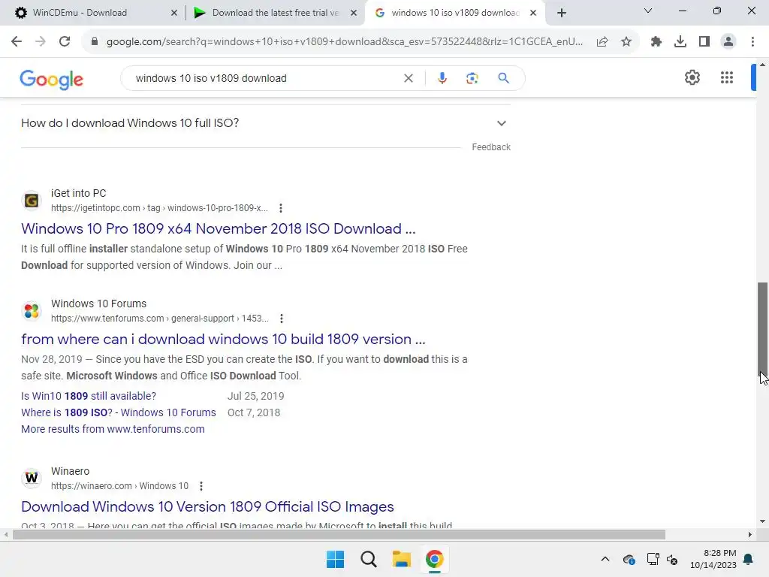View site information lock icon
The width and height of the screenshot is (769, 577).
95,42
